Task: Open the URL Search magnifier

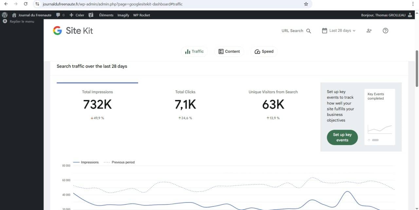Action: point(308,31)
